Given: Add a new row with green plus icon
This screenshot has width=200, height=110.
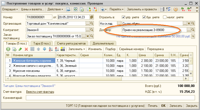Looking at the screenshot, I should click(x=8, y=49).
